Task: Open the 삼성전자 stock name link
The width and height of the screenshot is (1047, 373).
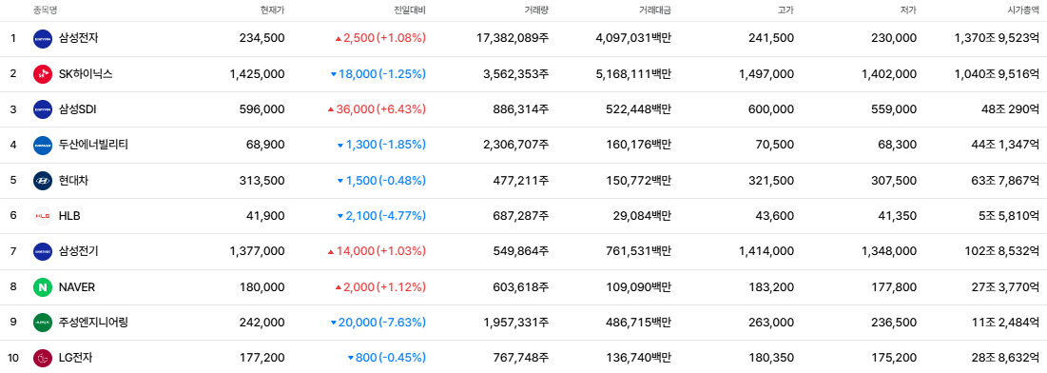Action: (x=78, y=38)
